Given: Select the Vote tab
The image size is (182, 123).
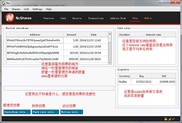Looking at the screenshot, I should pos(135,18).
